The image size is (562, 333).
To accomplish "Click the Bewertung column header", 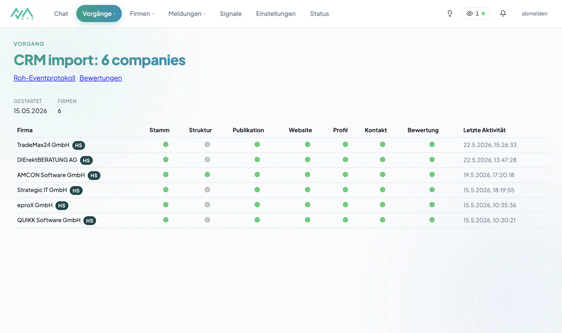I will 423,130.
